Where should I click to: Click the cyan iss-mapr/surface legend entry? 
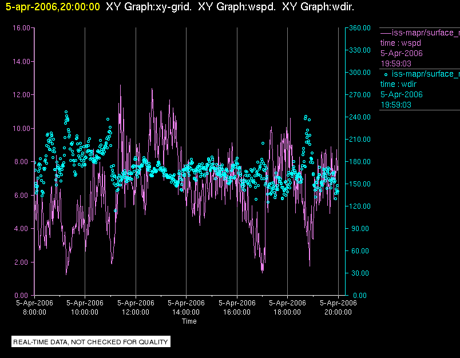426,74
